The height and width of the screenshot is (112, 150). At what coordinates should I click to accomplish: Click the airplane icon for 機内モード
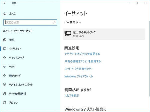point(4,76)
